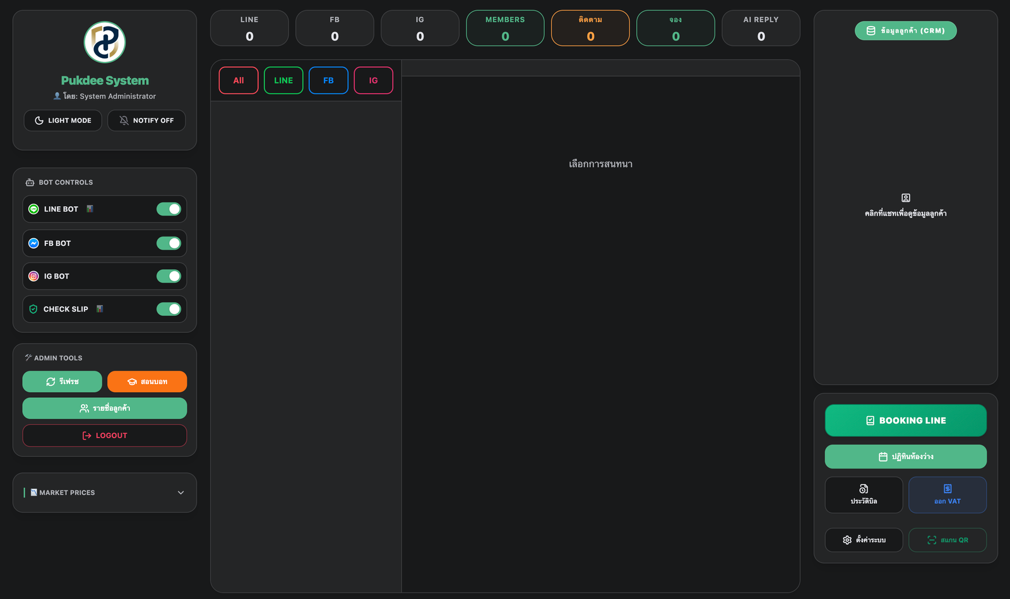Click the Messenger icon beside FB BOT
This screenshot has width=1010, height=599.
(x=33, y=243)
